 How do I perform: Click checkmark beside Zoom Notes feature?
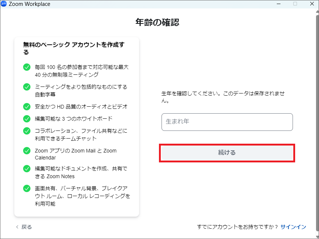coord(27,169)
